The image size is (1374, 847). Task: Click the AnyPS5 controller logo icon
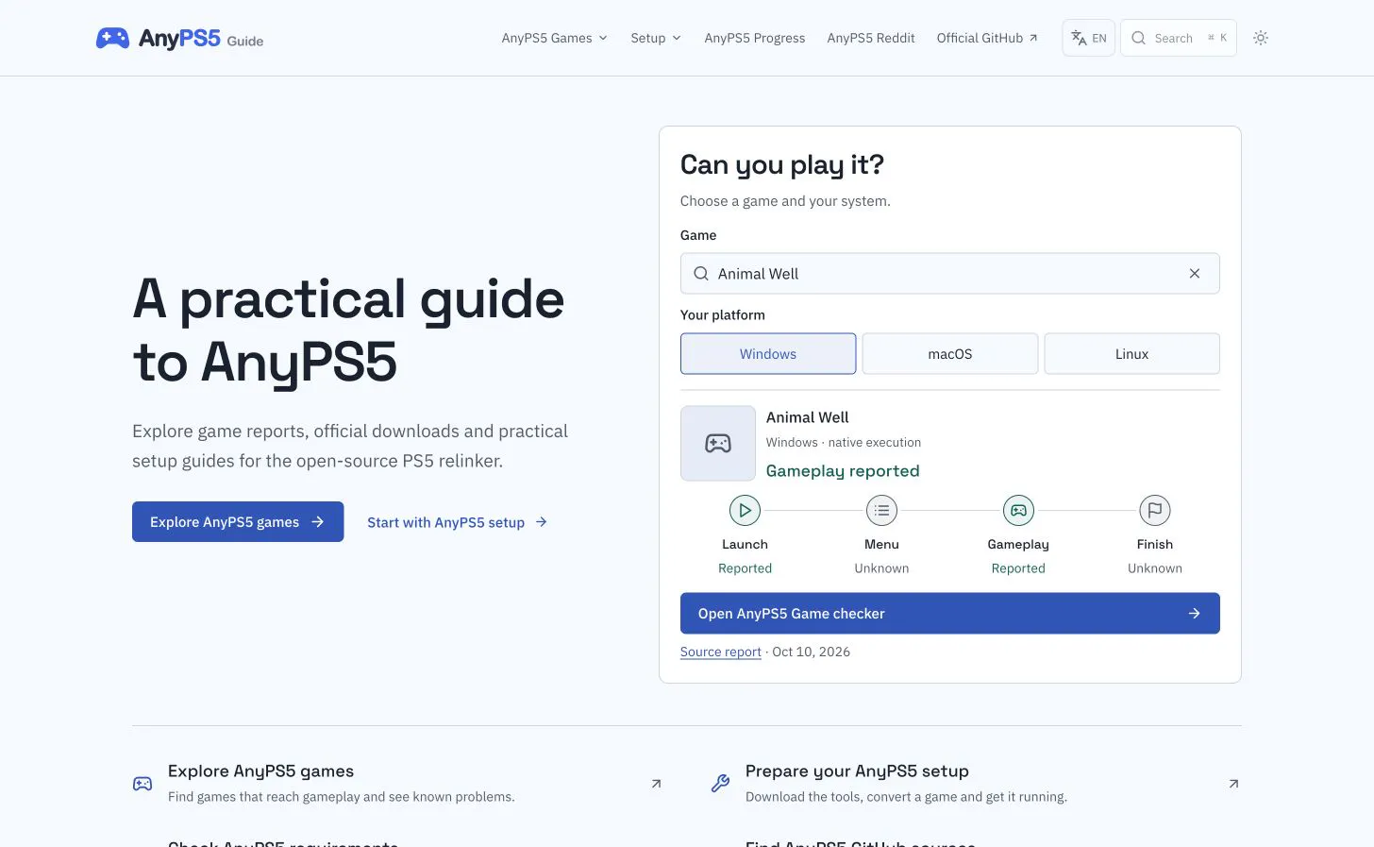[112, 38]
